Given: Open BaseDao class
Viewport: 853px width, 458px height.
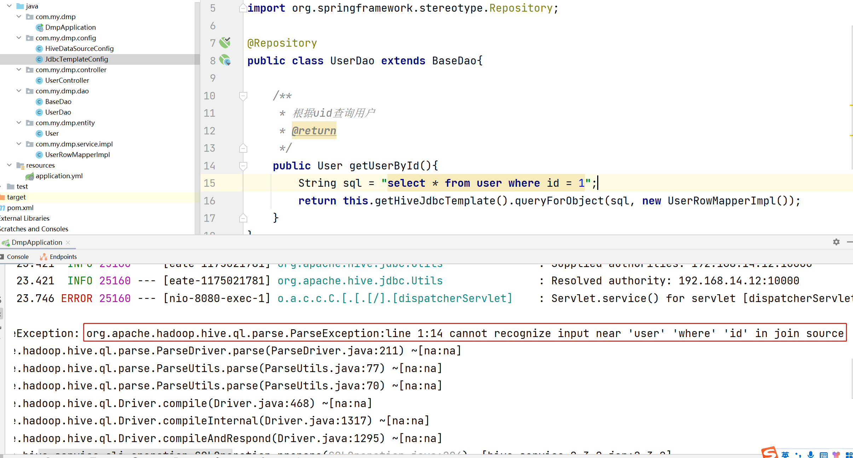Looking at the screenshot, I should click(58, 102).
